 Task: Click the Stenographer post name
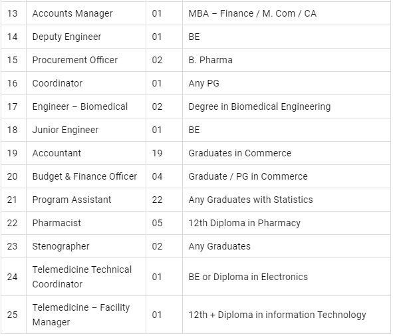click(61, 246)
